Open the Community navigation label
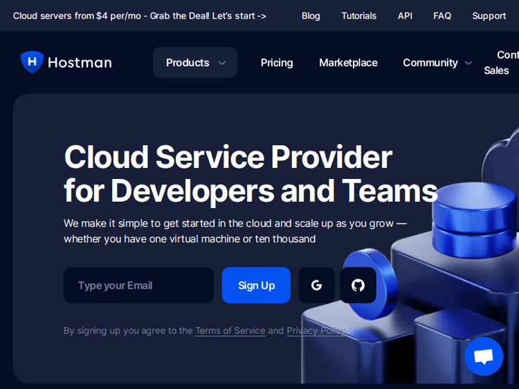The image size is (519, 389). pyautogui.click(x=430, y=63)
